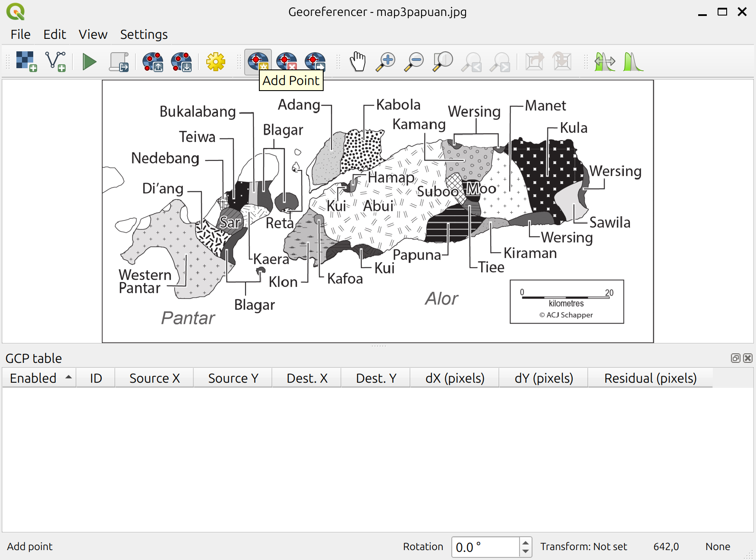Float the GCP table panel
This screenshot has height=560, width=756.
pos(735,358)
